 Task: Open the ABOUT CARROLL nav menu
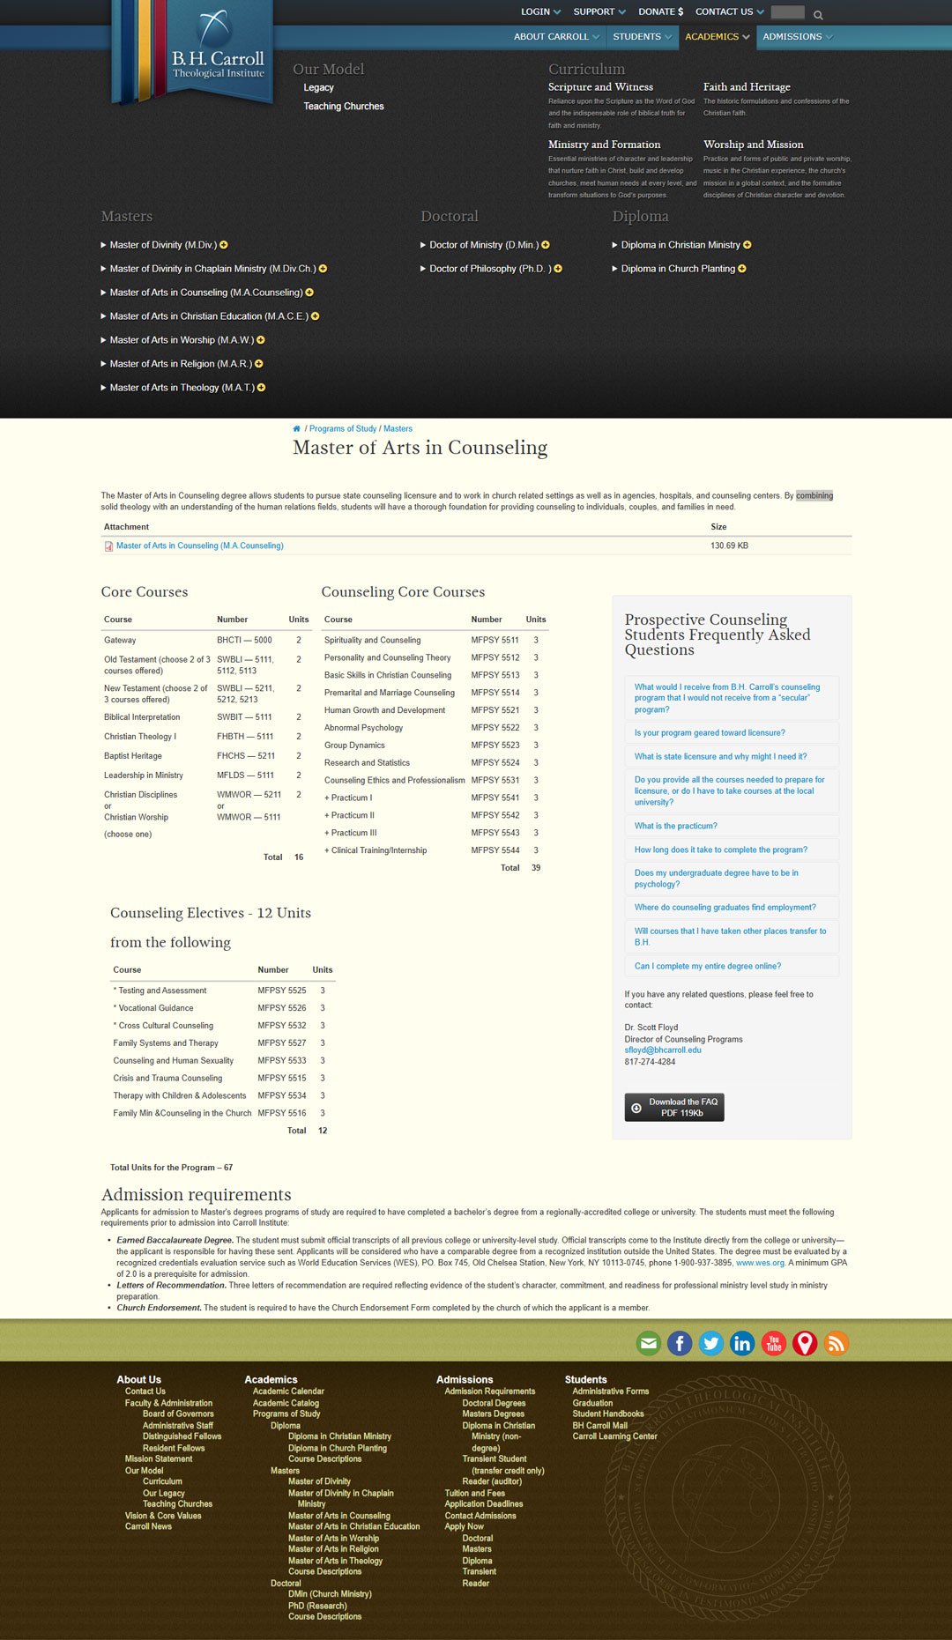(556, 37)
